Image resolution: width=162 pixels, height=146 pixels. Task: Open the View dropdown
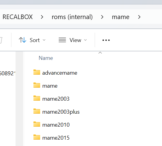[73, 40]
